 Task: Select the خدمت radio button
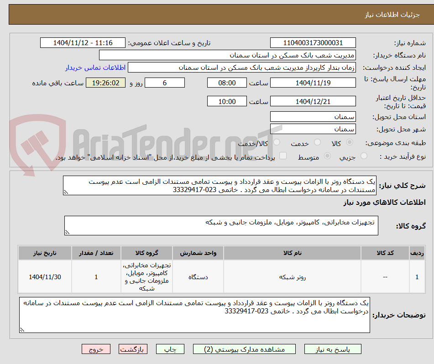[x=317, y=142]
